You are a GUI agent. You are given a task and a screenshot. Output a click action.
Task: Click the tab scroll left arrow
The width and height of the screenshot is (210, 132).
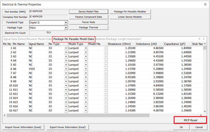click(199, 39)
